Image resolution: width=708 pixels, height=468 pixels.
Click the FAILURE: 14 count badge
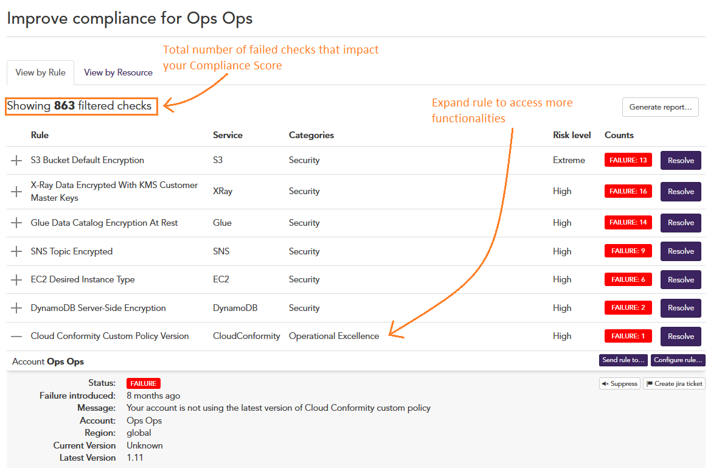tap(628, 222)
